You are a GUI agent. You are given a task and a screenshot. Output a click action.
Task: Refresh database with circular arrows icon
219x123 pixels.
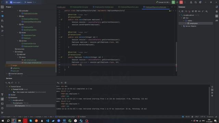point(186,11)
